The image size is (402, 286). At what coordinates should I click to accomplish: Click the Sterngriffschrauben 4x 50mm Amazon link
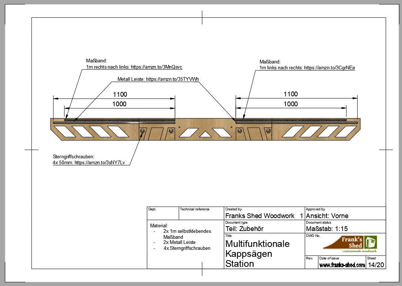click(x=100, y=162)
